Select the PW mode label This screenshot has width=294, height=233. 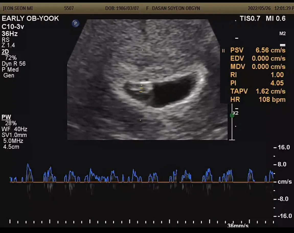point(6,117)
